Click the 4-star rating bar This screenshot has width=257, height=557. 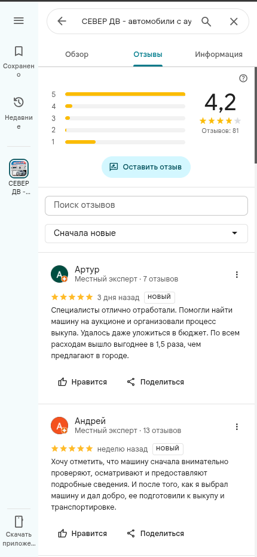click(125, 106)
